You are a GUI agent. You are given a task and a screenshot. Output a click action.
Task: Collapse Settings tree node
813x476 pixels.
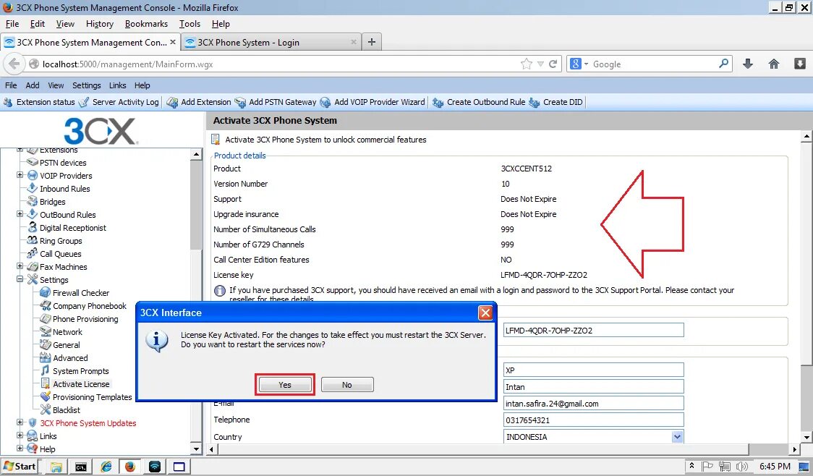click(20, 279)
